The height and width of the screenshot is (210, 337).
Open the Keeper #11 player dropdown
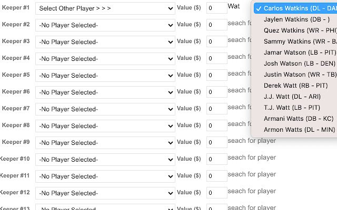(x=105, y=176)
